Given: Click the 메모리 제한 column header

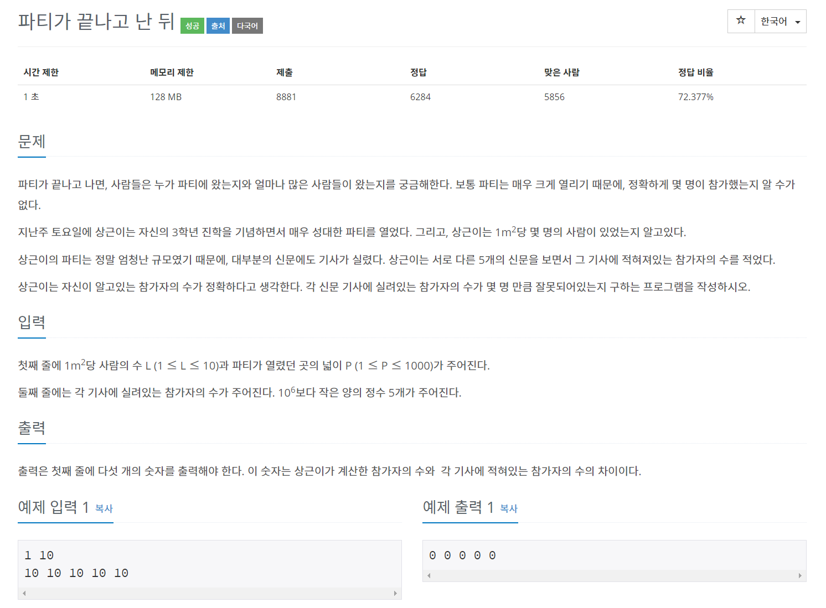Looking at the screenshot, I should 172,72.
